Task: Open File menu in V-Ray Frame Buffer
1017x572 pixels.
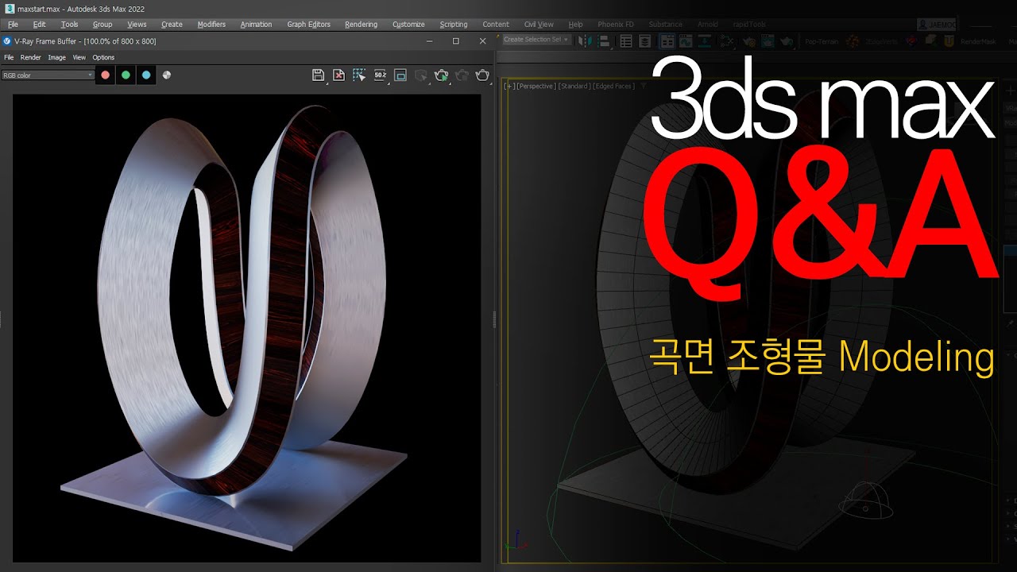Action: pos(9,57)
